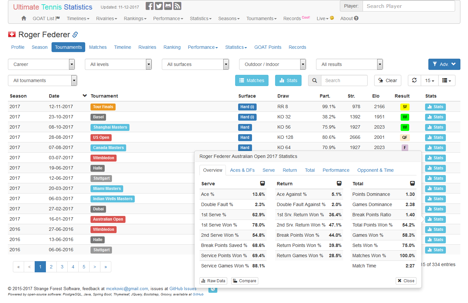Open the Serve column settings icon
The image size is (468, 303).
263,183
